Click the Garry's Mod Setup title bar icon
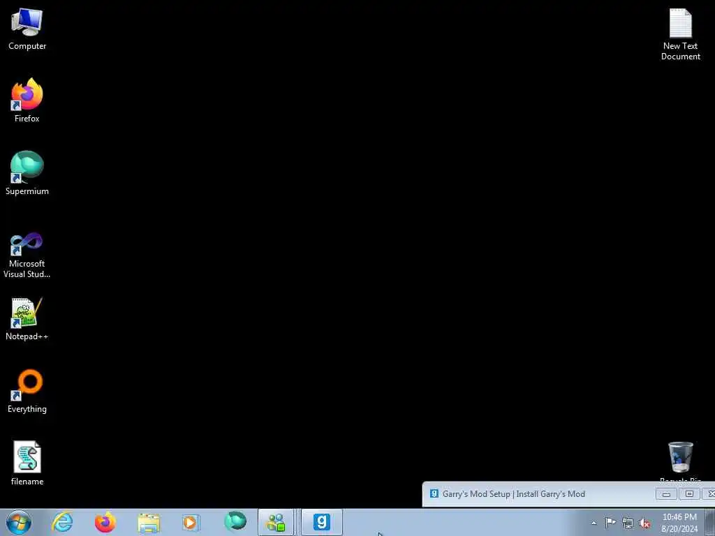 coord(434,493)
